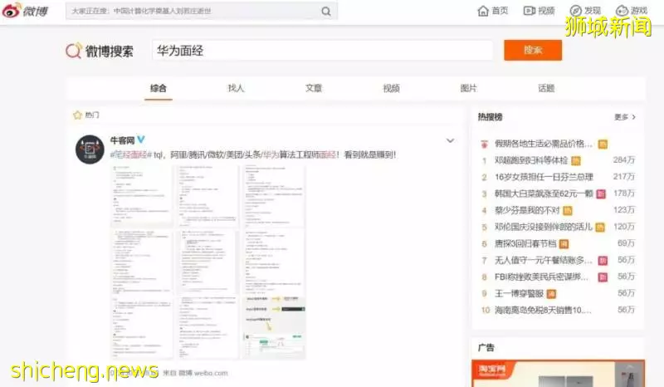Click the 热搜榜 heading
The width and height of the screenshot is (664, 387).
pyautogui.click(x=490, y=117)
